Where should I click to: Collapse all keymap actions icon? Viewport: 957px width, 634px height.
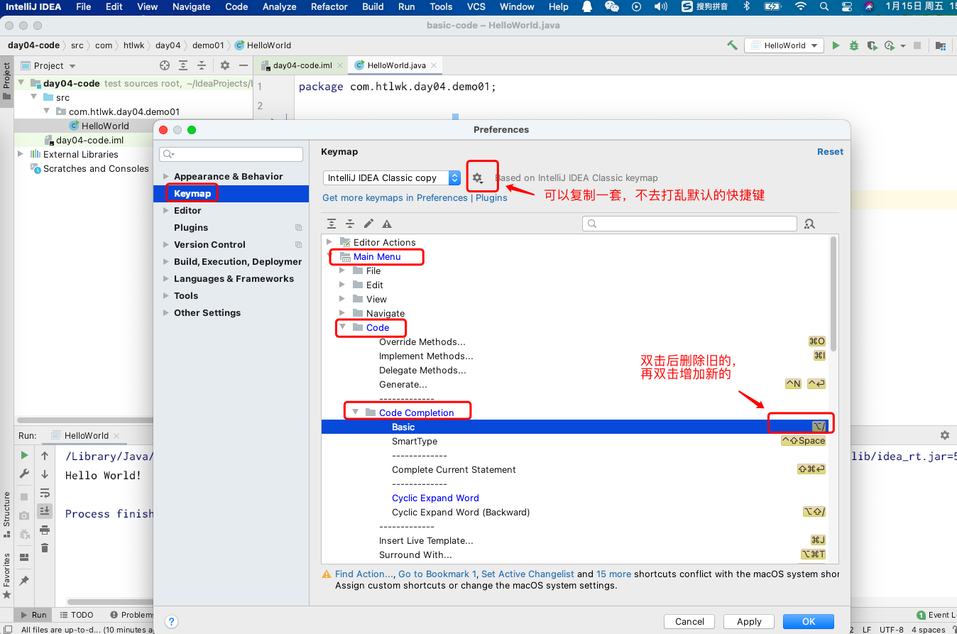350,224
